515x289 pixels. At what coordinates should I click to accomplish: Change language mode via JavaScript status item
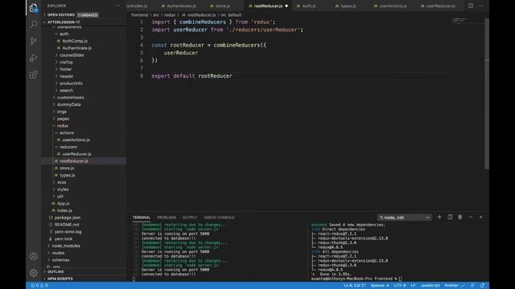point(430,286)
